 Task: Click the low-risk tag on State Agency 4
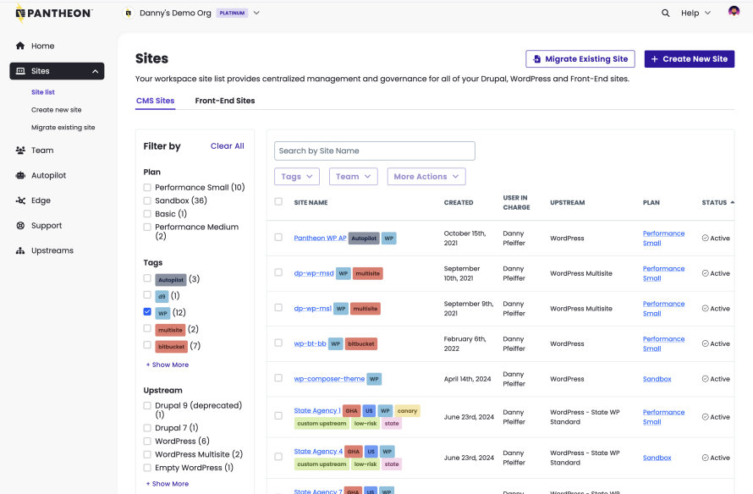point(365,464)
